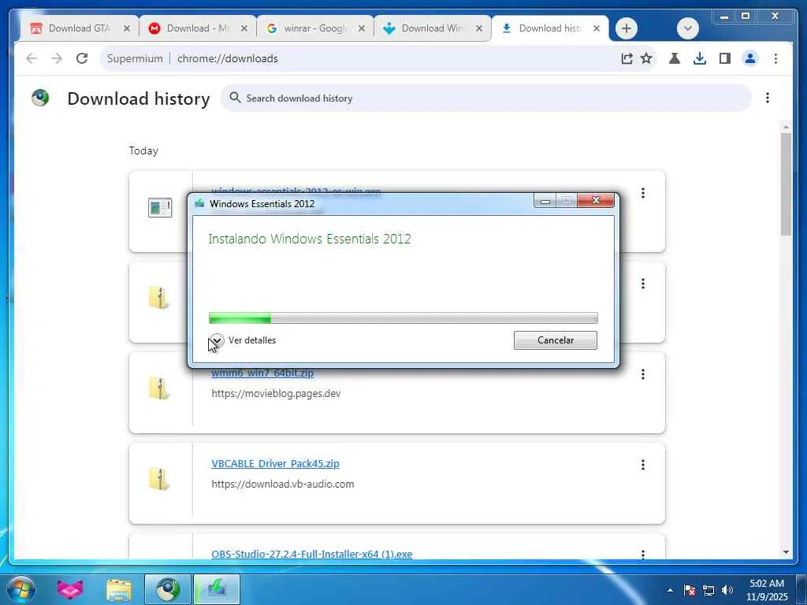Click the Search download history field
The width and height of the screenshot is (807, 605).
point(485,98)
